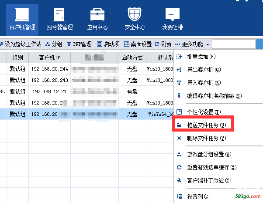The image size is (263, 203).
Task: Click the 设为超级工作站 toolbar button
Action: 21,44
